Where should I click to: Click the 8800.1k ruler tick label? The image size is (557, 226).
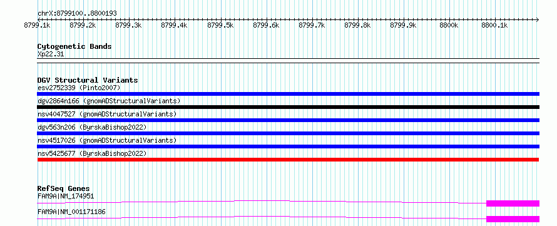point(494,25)
